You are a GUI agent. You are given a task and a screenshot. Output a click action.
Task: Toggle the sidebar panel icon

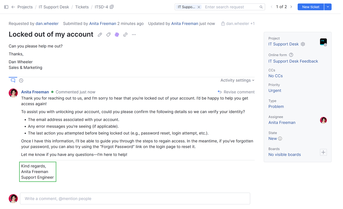[6, 7]
